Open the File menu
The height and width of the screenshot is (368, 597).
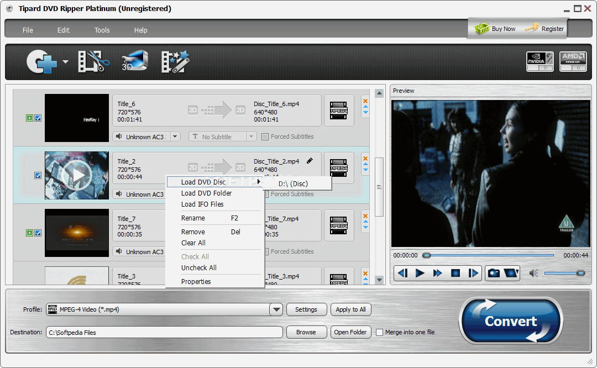28,30
